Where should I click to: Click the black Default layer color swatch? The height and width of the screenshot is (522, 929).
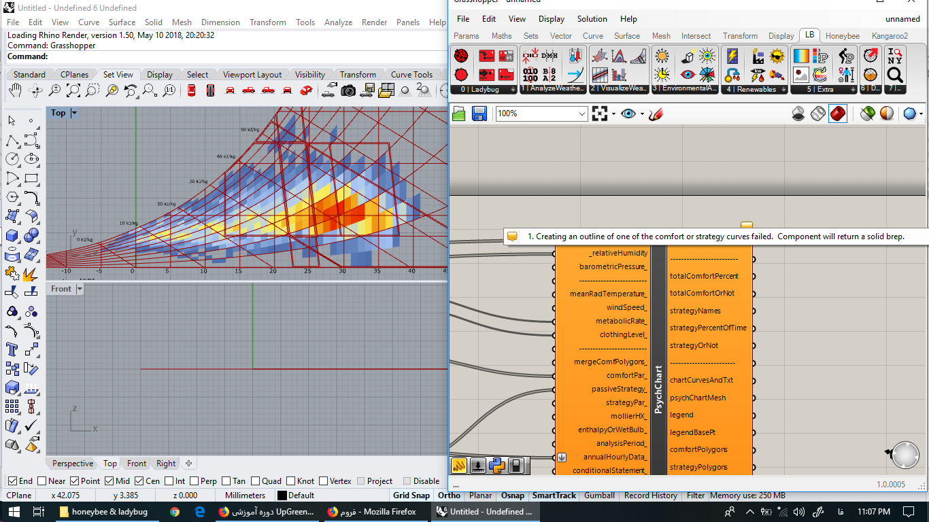282,495
